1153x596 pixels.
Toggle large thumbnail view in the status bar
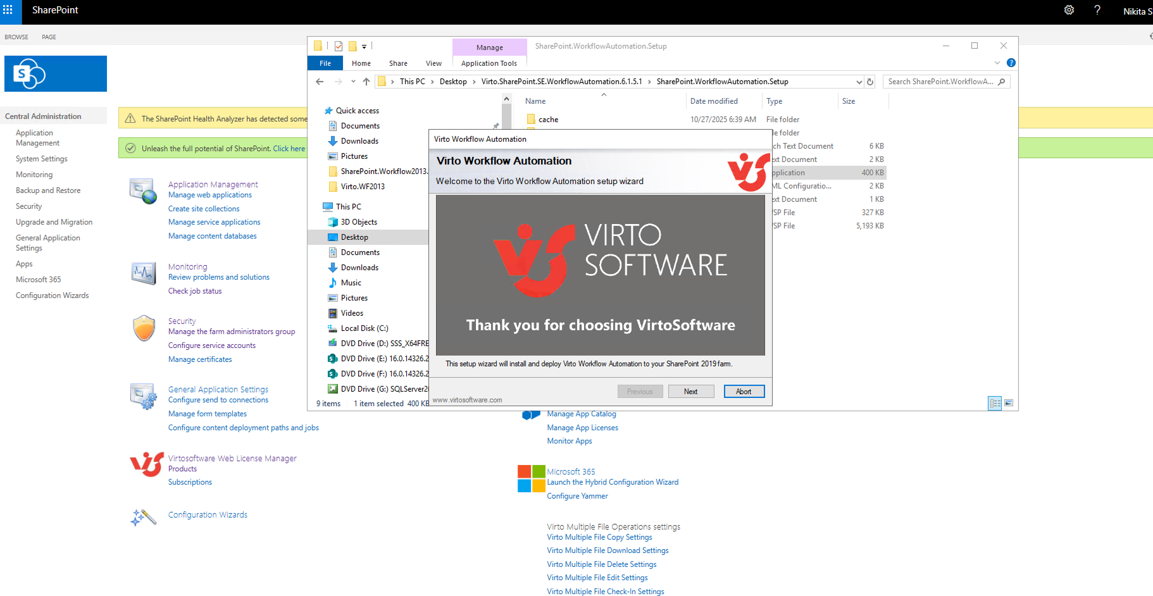[1009, 403]
